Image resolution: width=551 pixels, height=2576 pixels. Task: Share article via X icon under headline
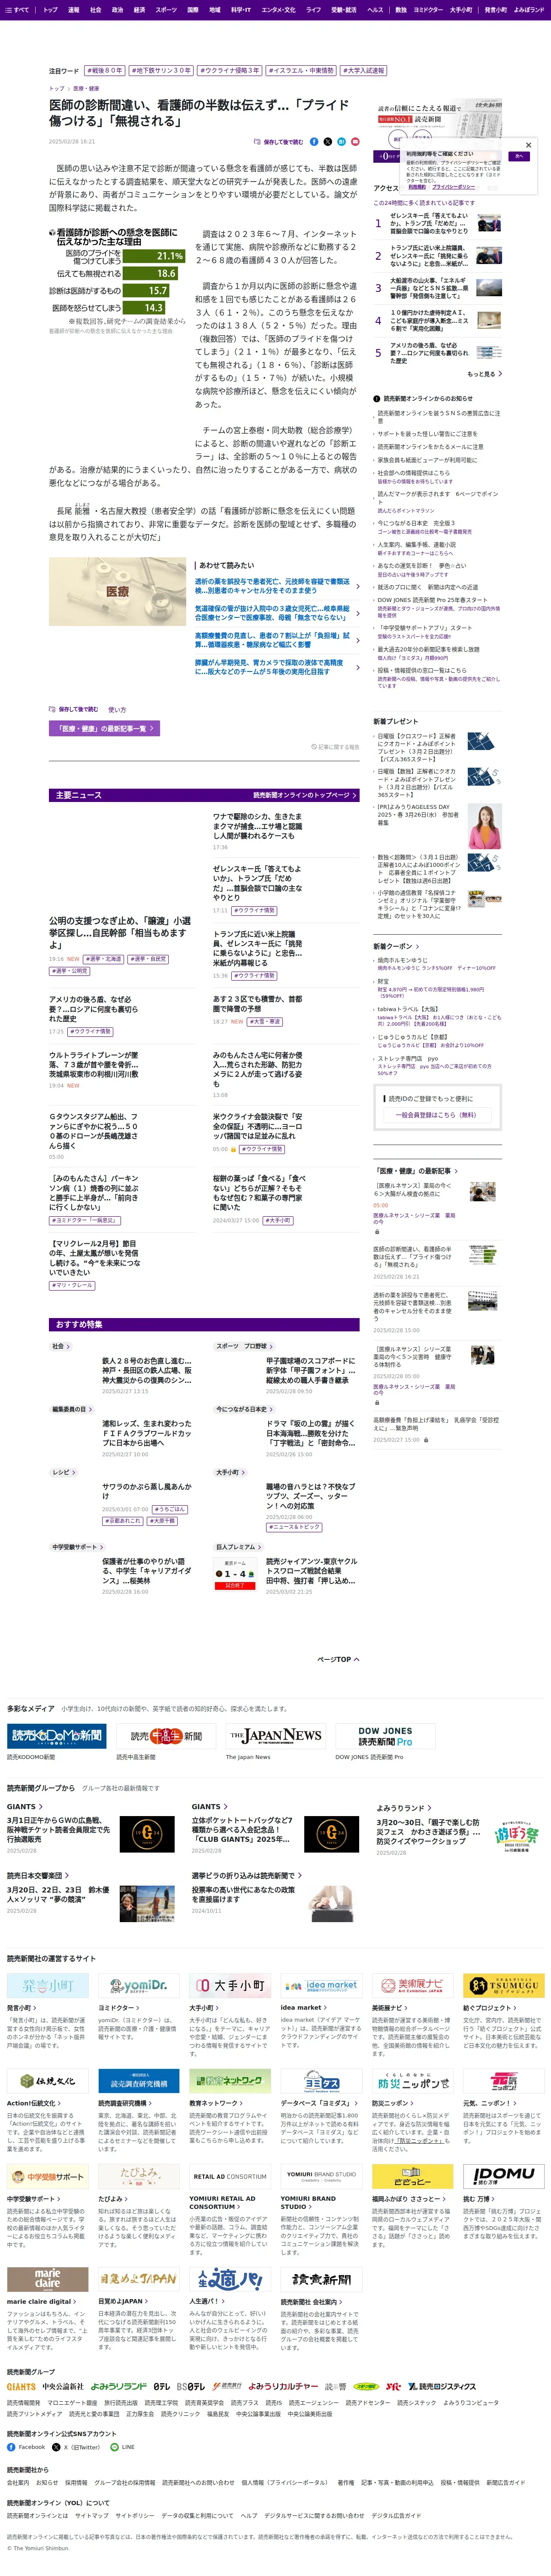point(328,142)
